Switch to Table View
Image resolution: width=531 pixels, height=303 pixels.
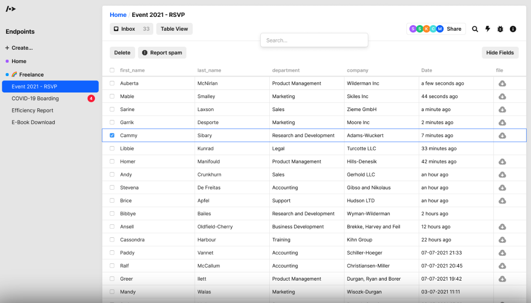click(x=174, y=29)
